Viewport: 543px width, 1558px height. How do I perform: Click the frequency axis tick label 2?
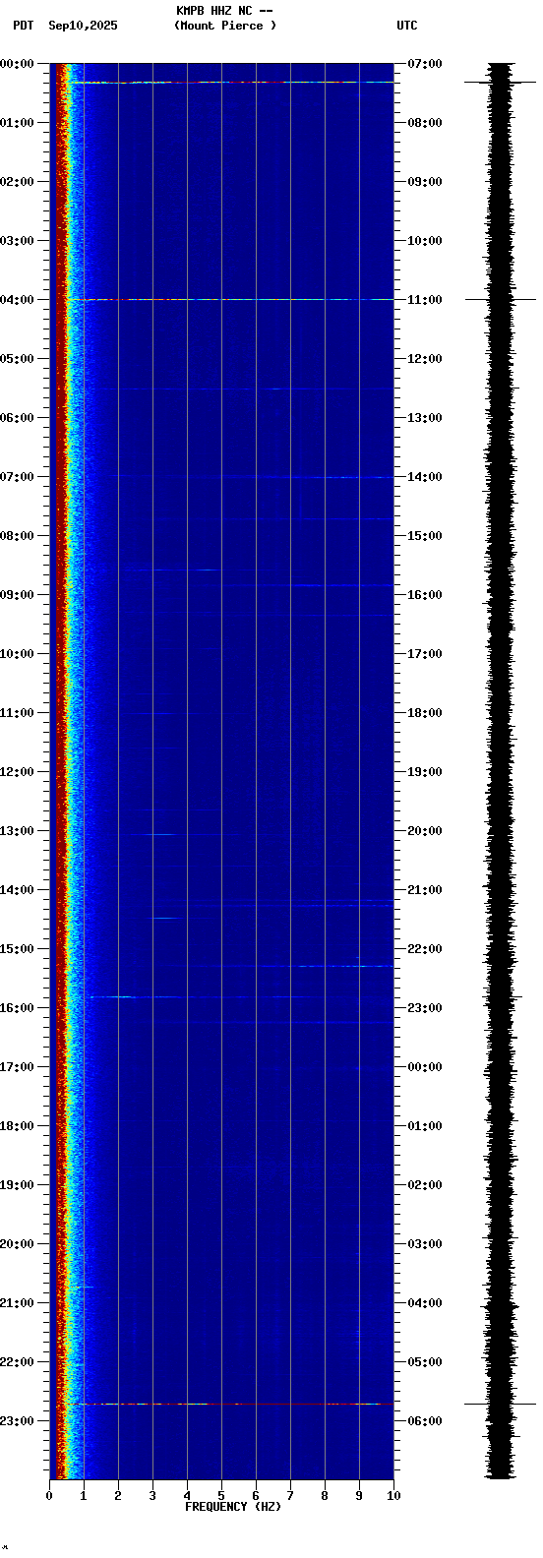[118, 1495]
